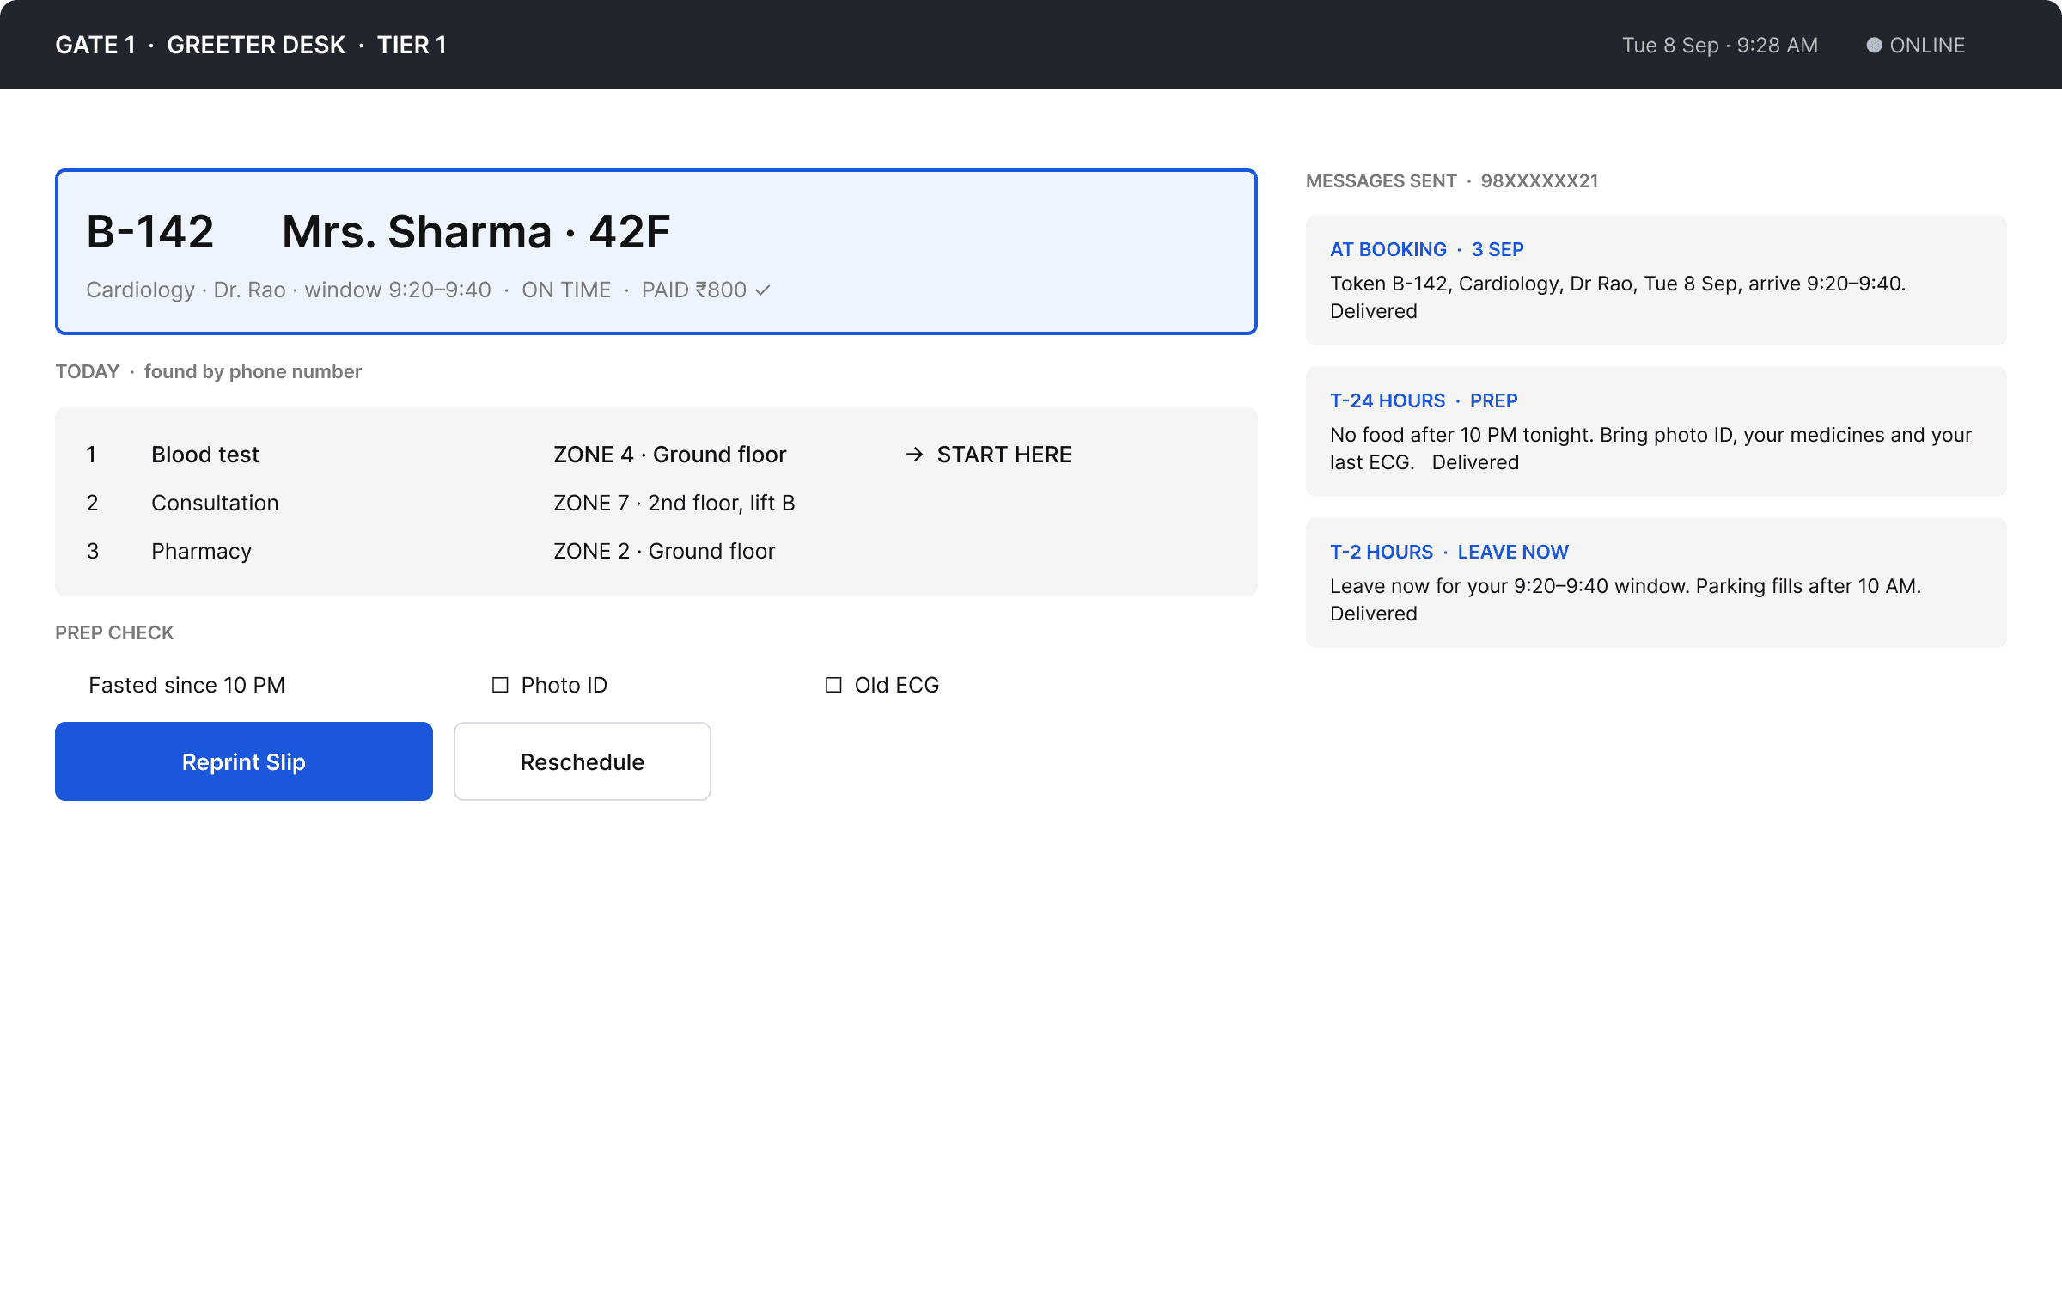Image resolution: width=2062 pixels, height=1289 pixels.
Task: Click the MESSAGES SENT heading
Action: 1382,180
